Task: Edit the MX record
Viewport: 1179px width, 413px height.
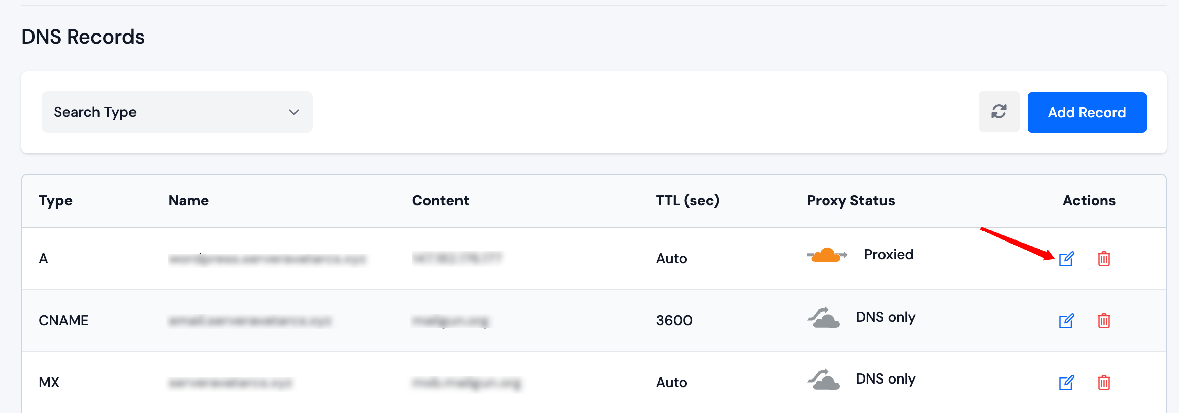Action: tap(1066, 383)
